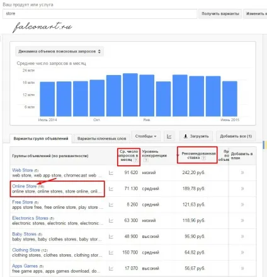The height and width of the screenshot is (277, 267).
Task: Select the 189,78 руб. bid value
Action: tap(193, 189)
